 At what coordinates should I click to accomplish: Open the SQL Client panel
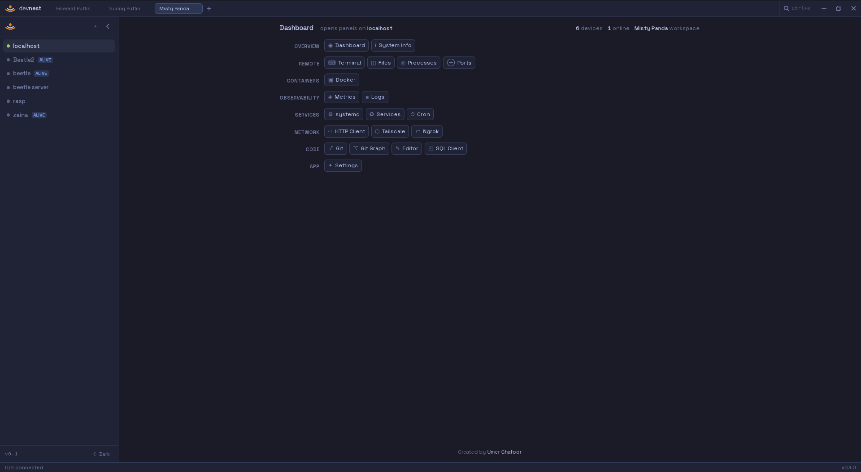(446, 148)
